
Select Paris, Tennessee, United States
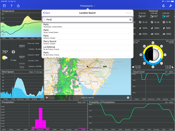(x=87, y=25)
